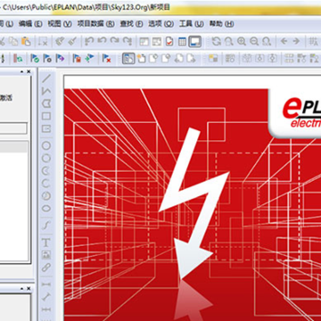Toggle the highlighted page navigator icon in second toolbar
This screenshot has width=321, height=321.
point(128,58)
